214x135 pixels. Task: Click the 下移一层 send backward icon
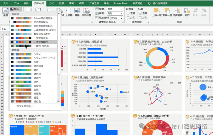167,11
